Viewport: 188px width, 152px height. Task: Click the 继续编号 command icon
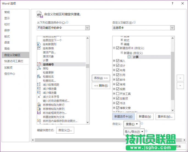(x=39, y=64)
